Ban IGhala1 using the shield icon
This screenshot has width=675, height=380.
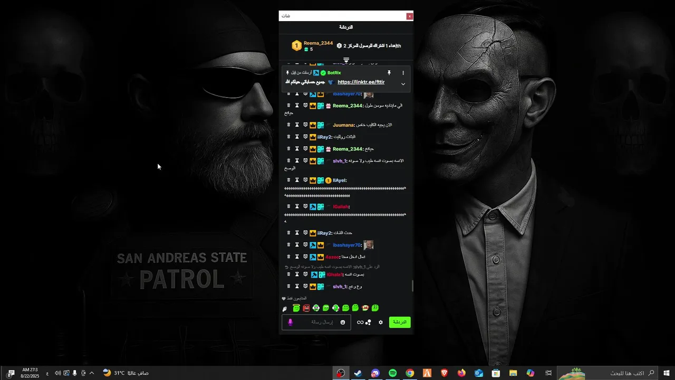tap(305, 274)
